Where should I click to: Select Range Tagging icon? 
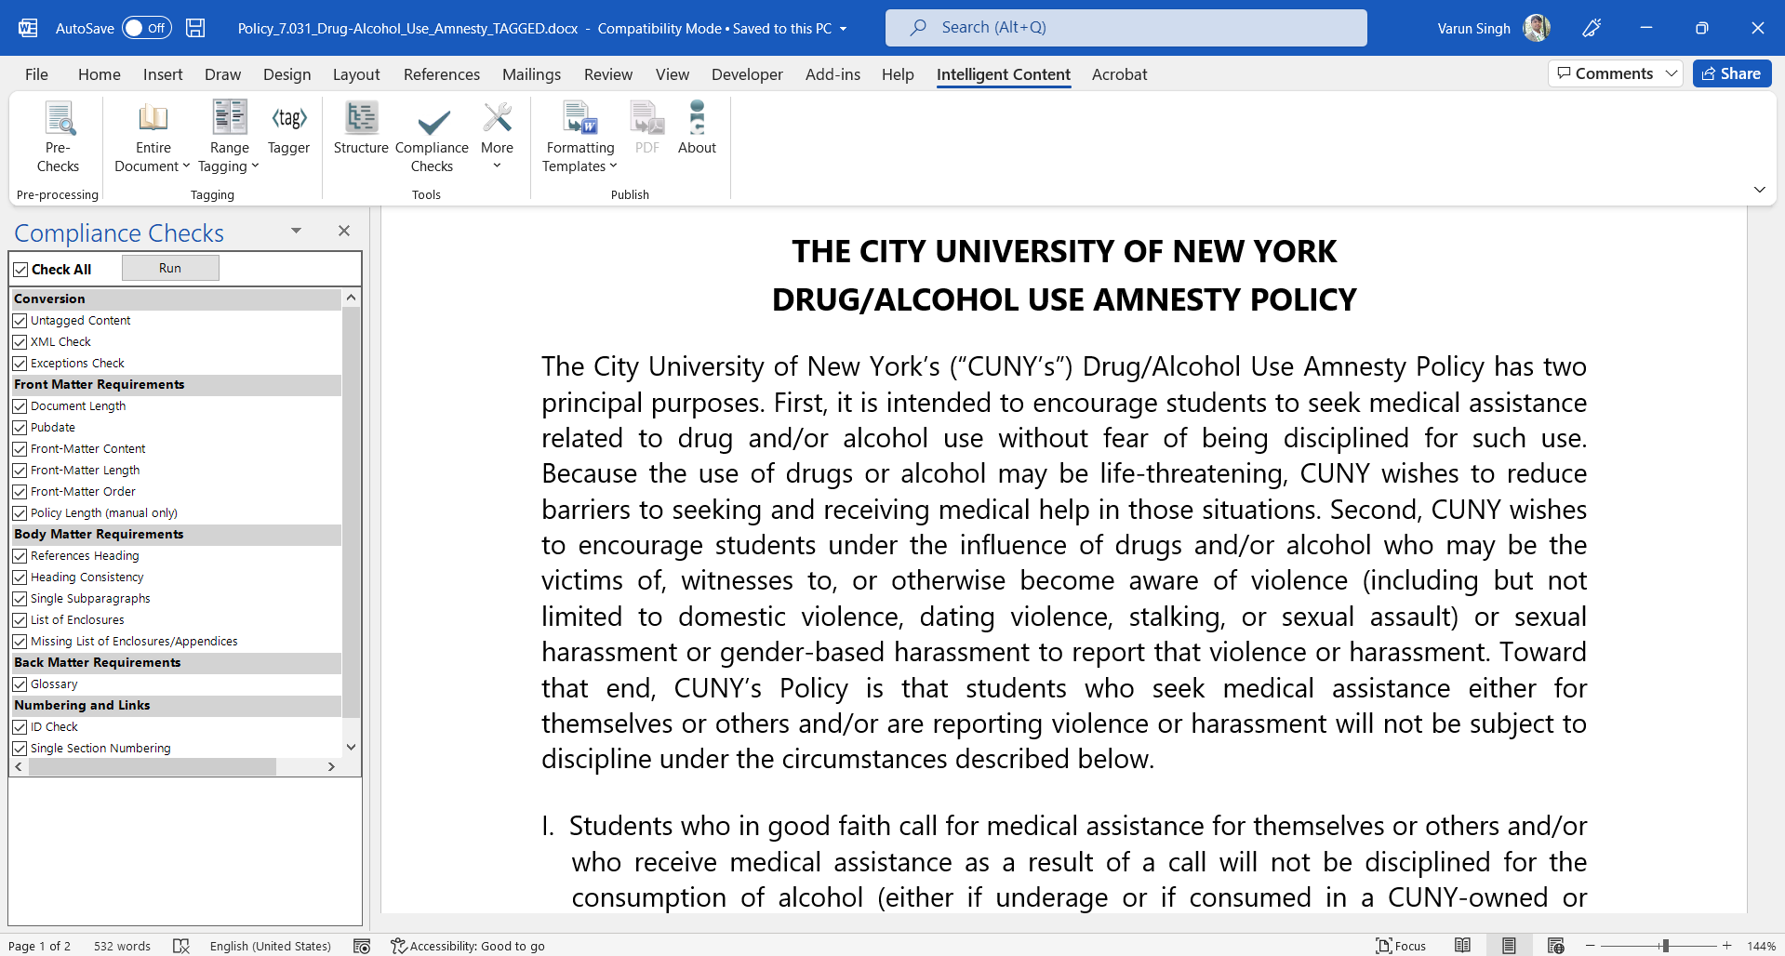[230, 118]
